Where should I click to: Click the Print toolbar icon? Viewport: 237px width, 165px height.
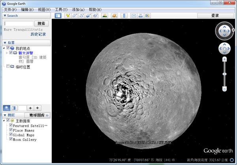coord(140,15)
